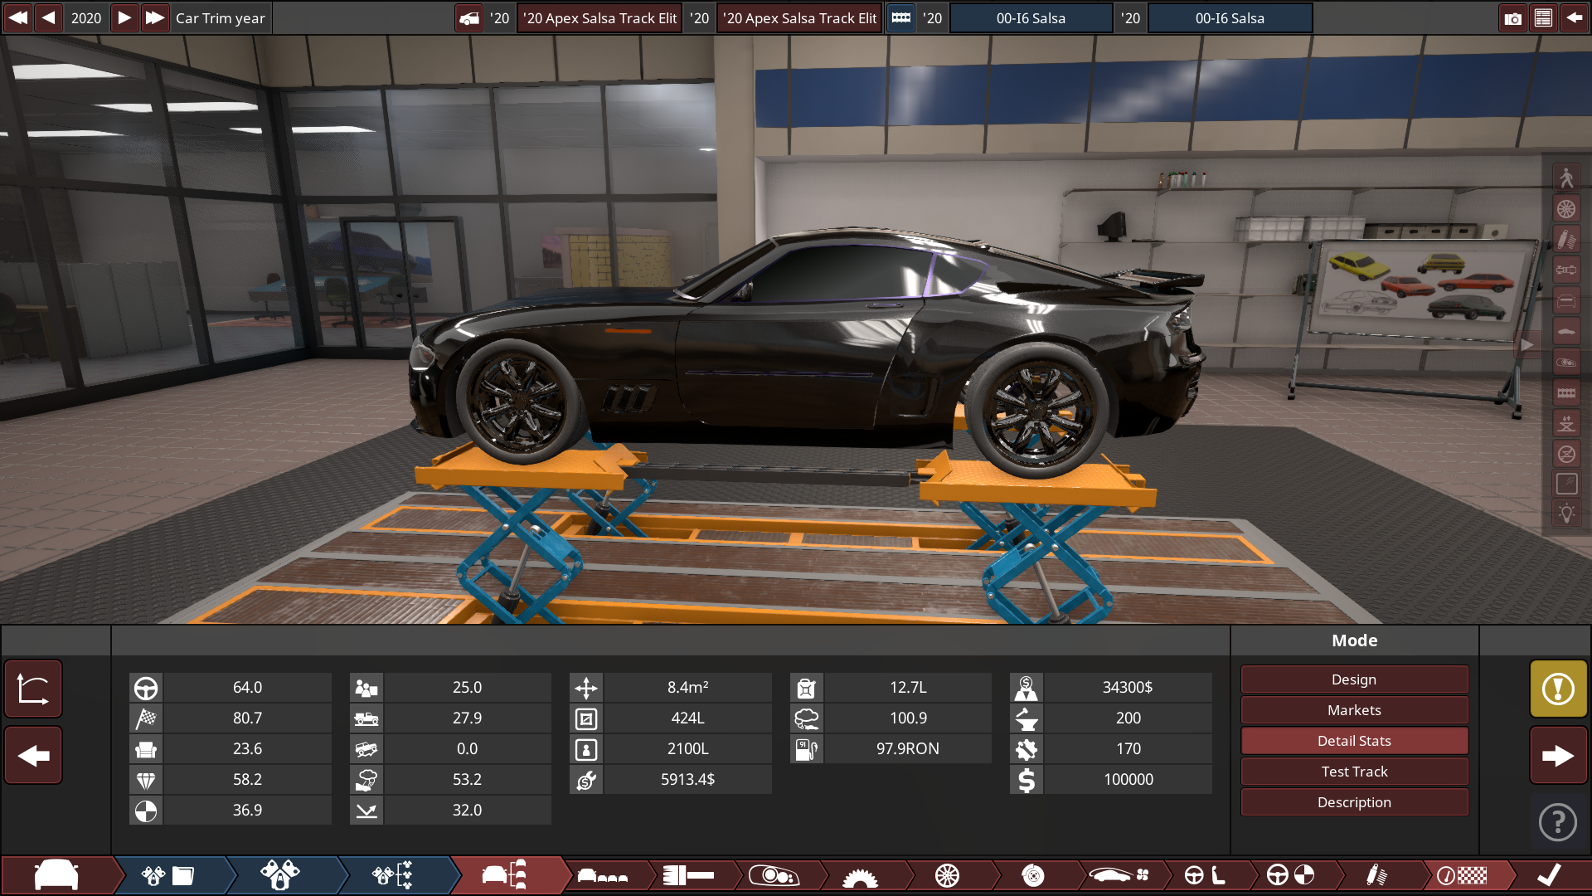The width and height of the screenshot is (1592, 896).
Task: Open the test track results tab
Action: (1462, 875)
